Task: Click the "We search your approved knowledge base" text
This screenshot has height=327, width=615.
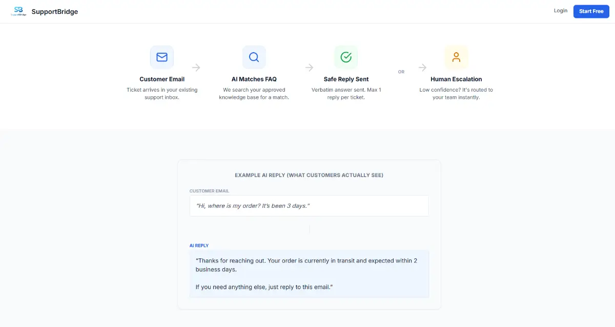Action: point(254,94)
